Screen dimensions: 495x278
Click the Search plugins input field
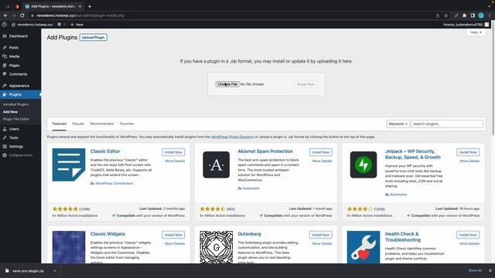(x=447, y=124)
